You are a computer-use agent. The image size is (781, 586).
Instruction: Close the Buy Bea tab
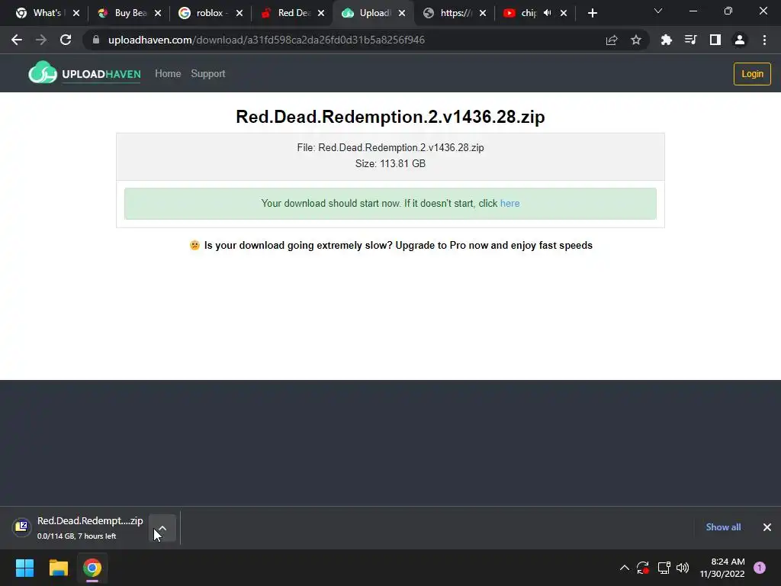(158, 13)
